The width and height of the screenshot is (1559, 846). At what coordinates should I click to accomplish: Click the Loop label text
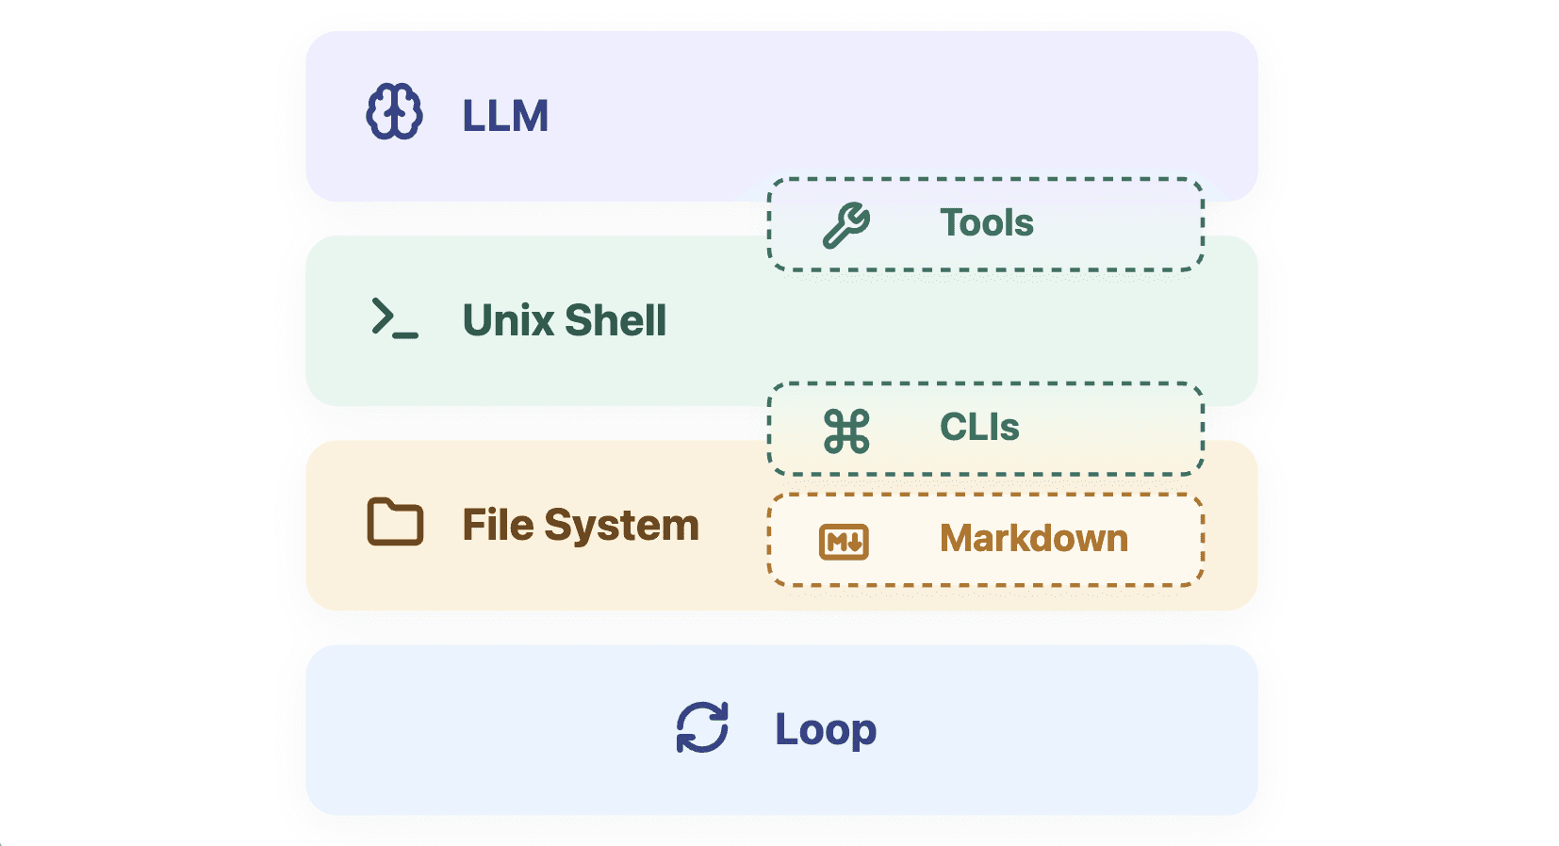coord(826,730)
